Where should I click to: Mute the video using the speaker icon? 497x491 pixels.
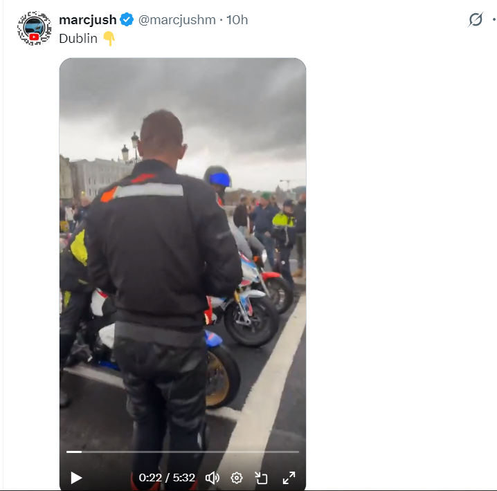pos(213,478)
